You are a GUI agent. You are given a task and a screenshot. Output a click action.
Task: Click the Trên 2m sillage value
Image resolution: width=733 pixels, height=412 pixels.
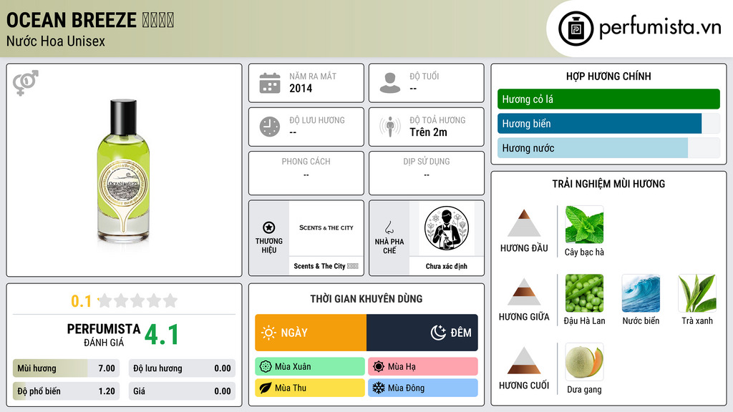coord(428,132)
